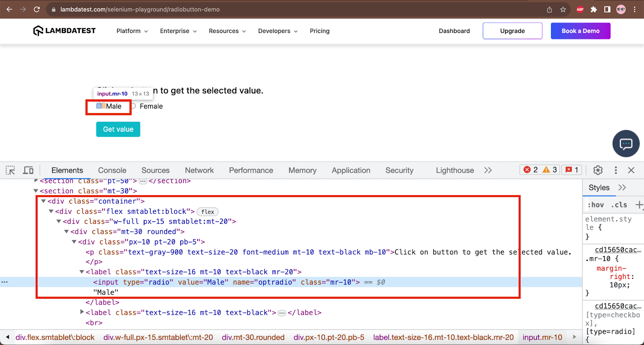644x345 pixels.
Task: Click the Get value button
Action: (x=118, y=129)
